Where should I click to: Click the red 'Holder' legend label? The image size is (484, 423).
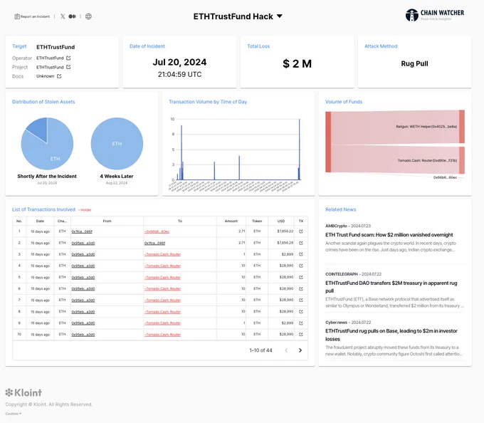click(x=85, y=210)
